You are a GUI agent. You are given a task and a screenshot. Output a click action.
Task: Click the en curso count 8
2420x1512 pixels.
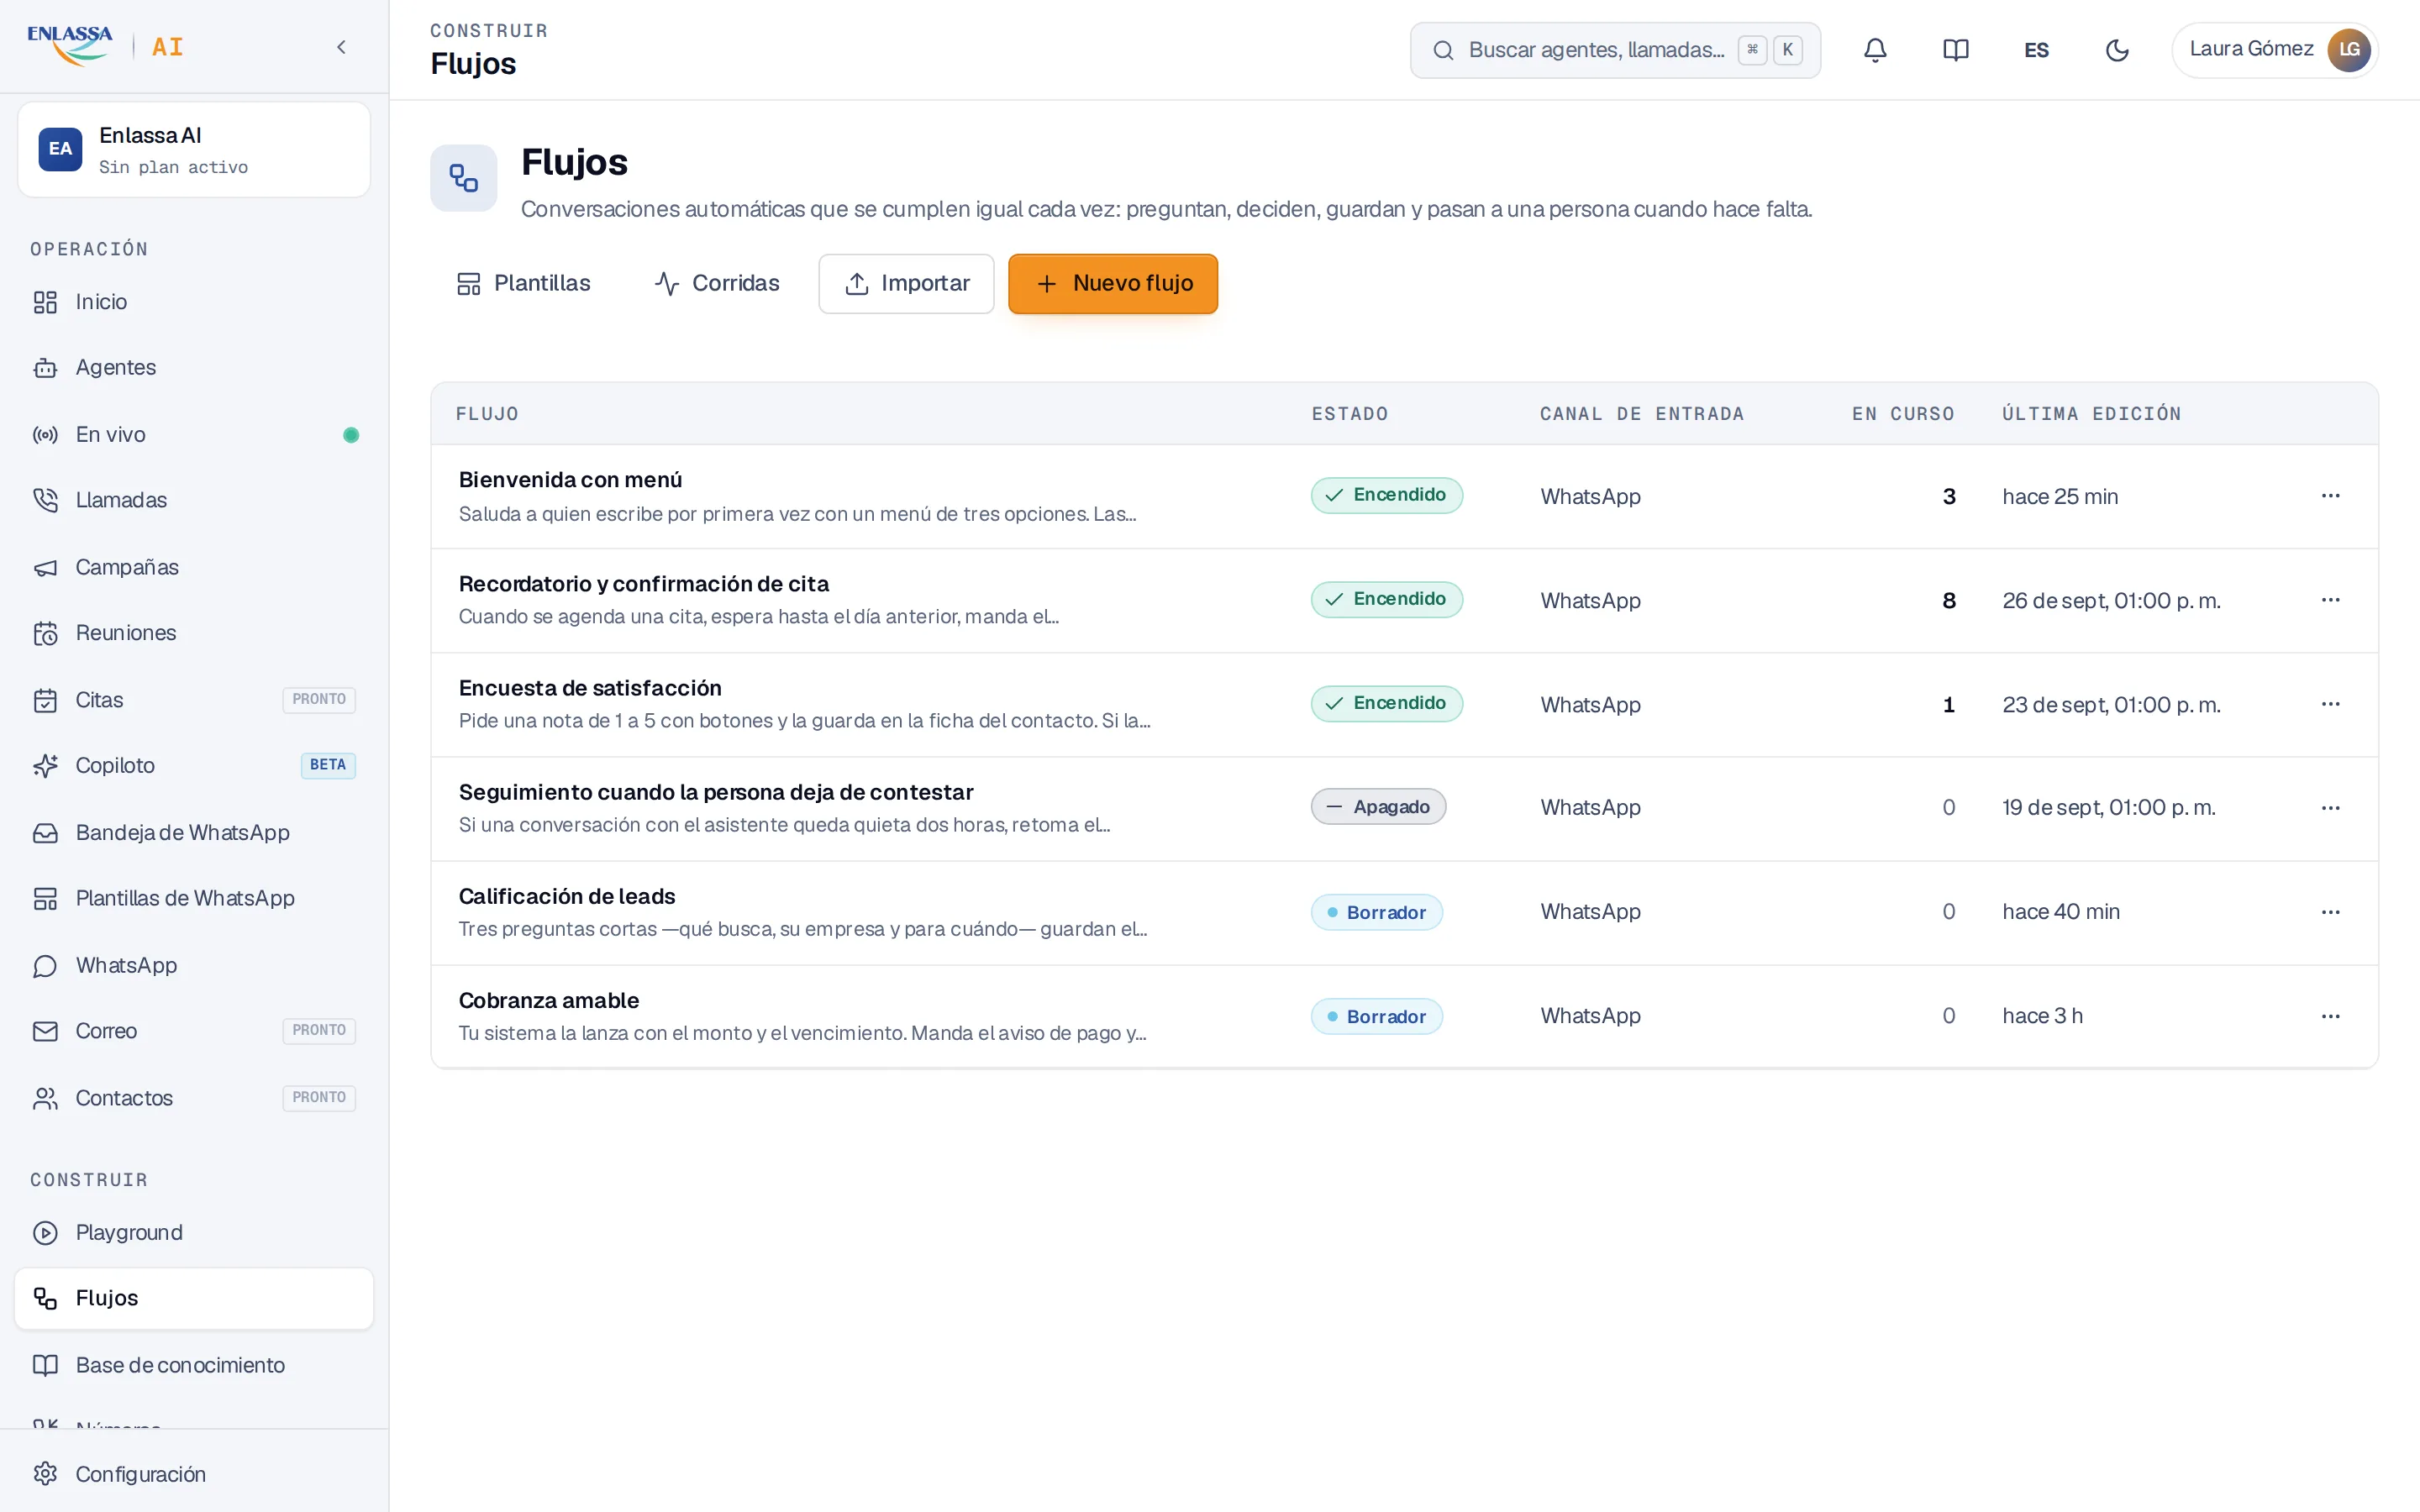(1948, 601)
